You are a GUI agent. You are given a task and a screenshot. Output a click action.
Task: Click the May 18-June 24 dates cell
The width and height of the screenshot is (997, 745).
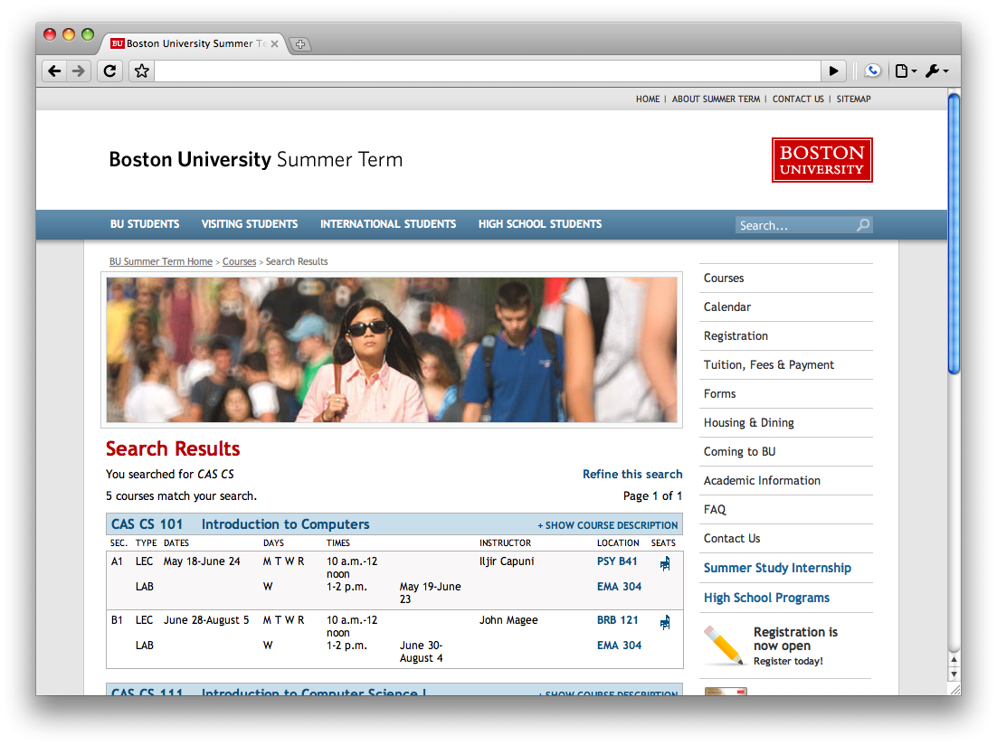coord(202,561)
